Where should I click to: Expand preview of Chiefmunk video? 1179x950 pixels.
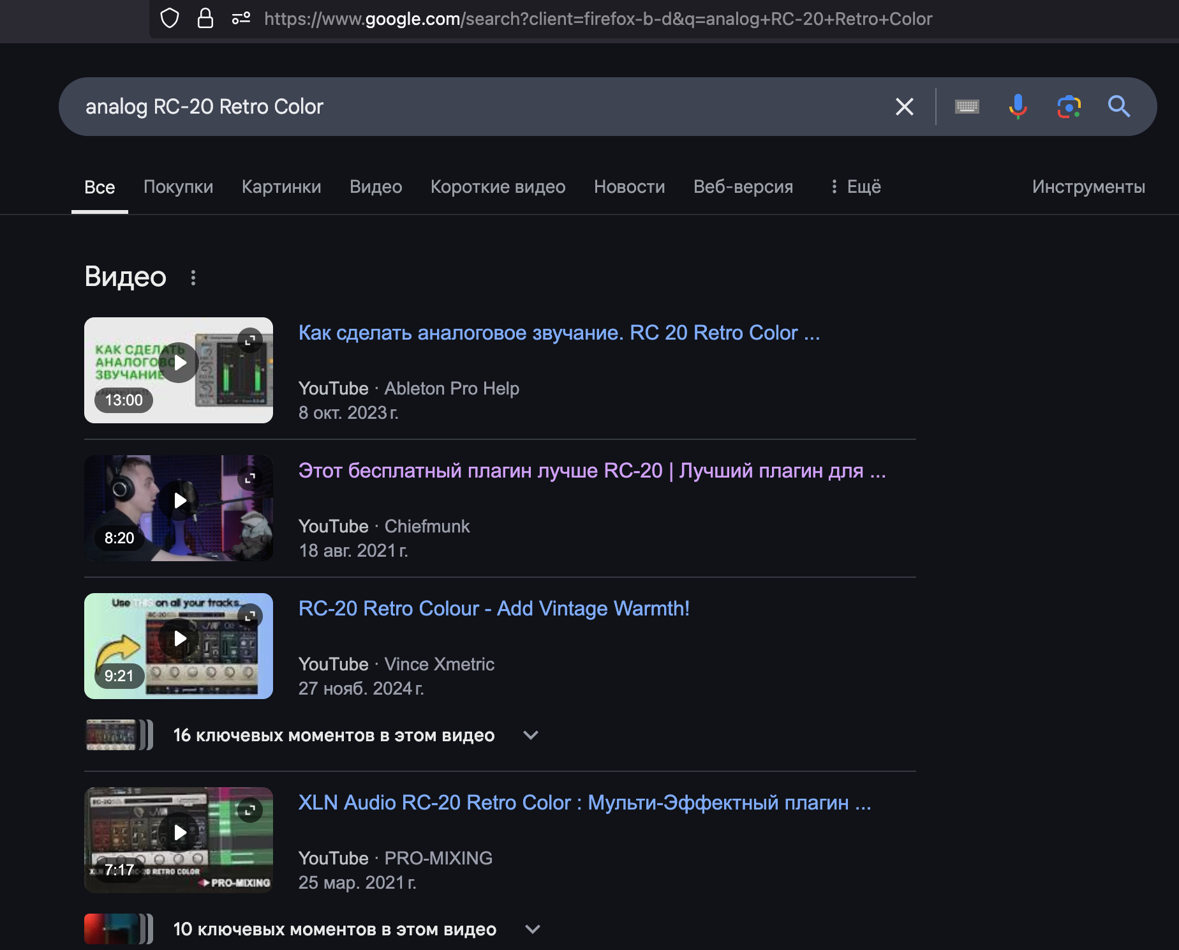click(x=250, y=478)
